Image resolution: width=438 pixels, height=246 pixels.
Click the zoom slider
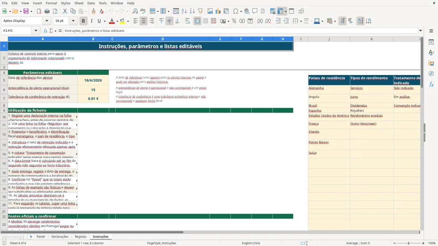pyautogui.click(x=408, y=243)
